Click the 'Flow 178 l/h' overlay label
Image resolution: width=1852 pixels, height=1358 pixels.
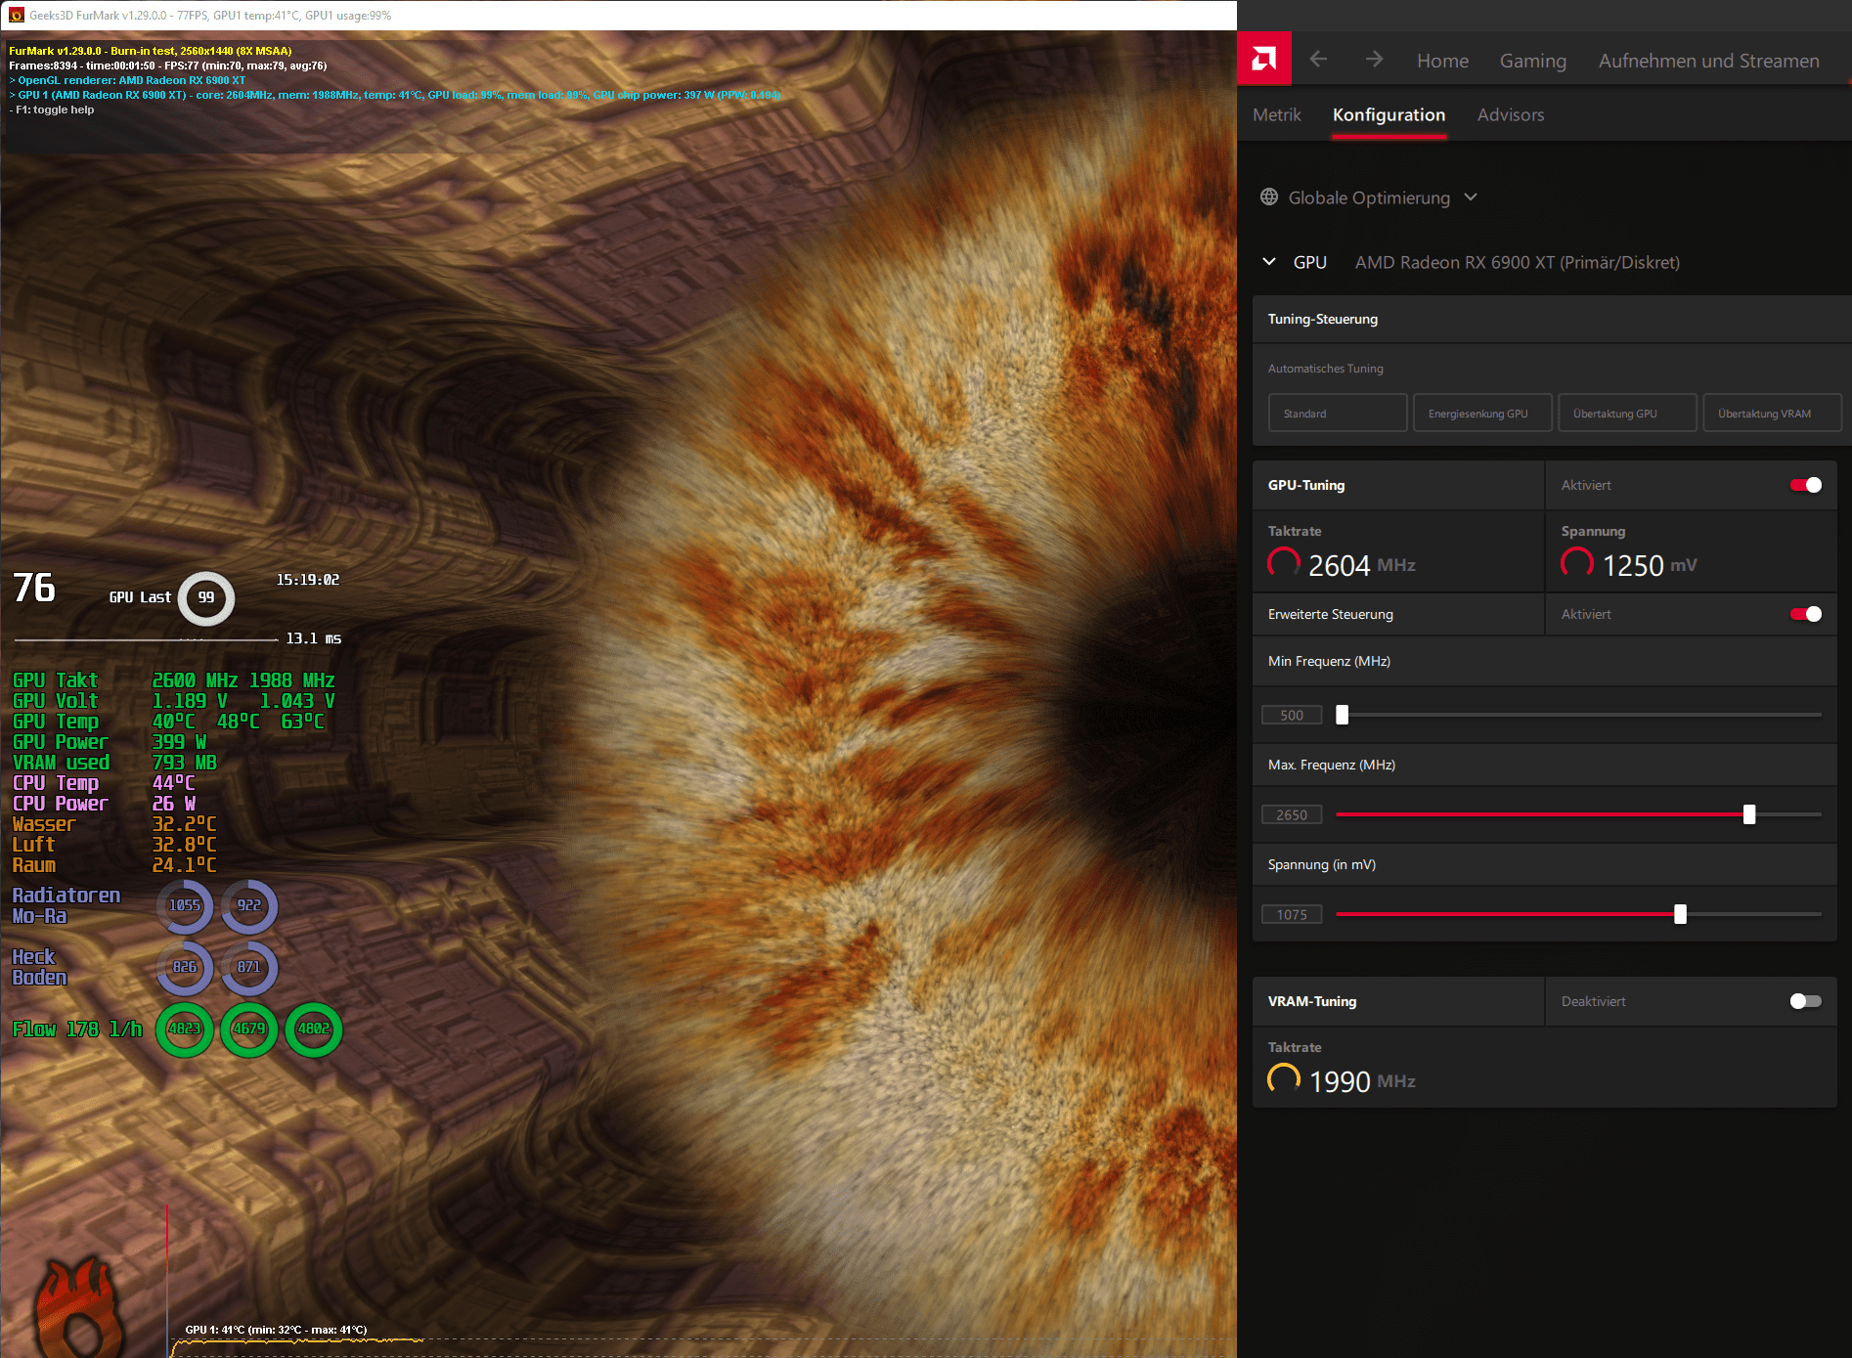[77, 1029]
